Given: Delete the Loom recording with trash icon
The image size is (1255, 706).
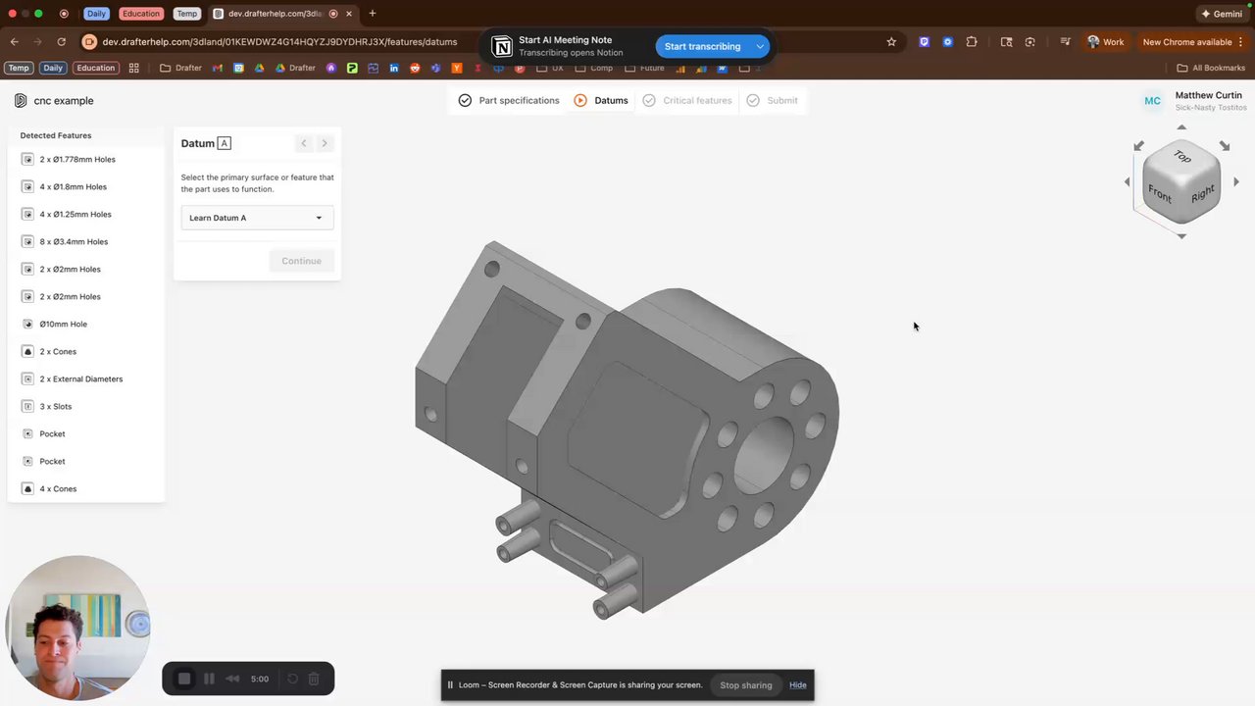Looking at the screenshot, I should [x=314, y=679].
